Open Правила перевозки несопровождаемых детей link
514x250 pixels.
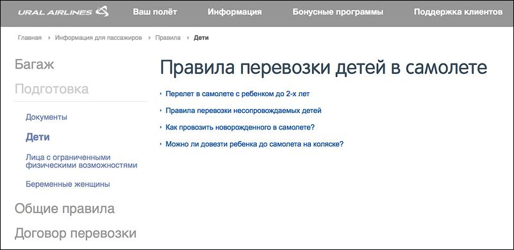[x=244, y=110]
